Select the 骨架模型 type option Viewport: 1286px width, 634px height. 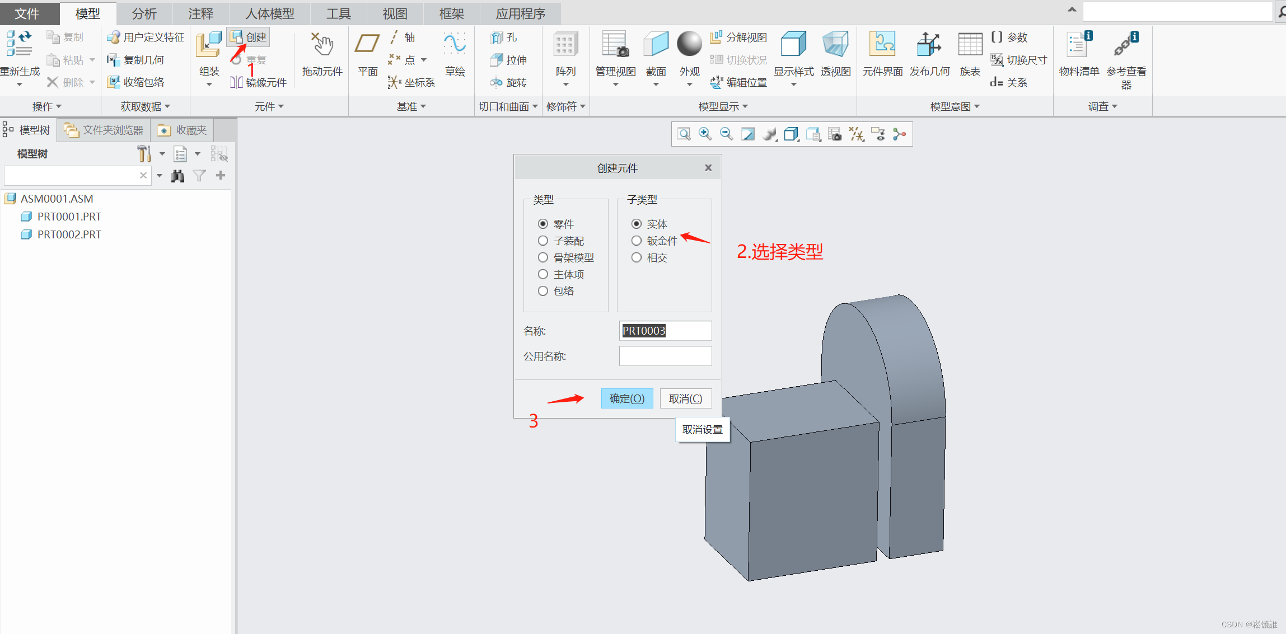(543, 257)
